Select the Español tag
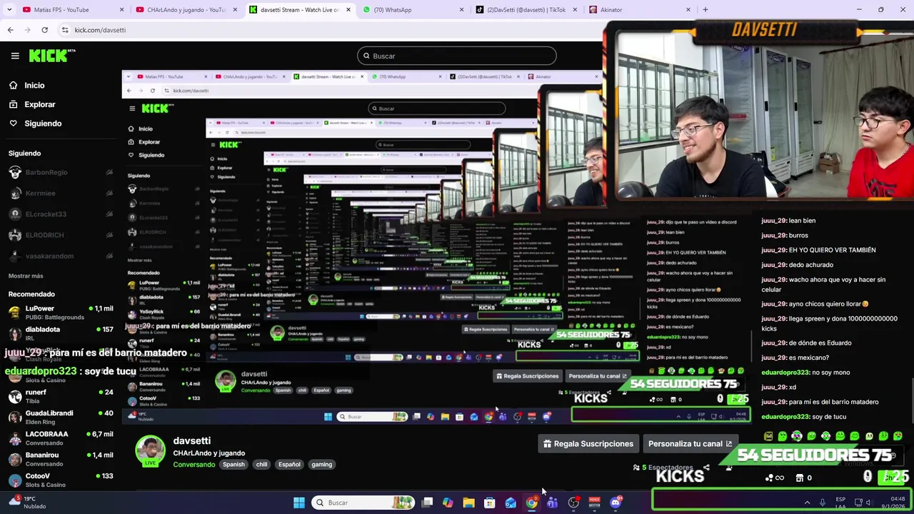Screen dimensions: 914x514 point(289,465)
